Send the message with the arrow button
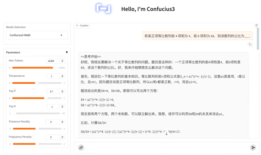The height and width of the screenshot is (155, 261). tap(253, 147)
